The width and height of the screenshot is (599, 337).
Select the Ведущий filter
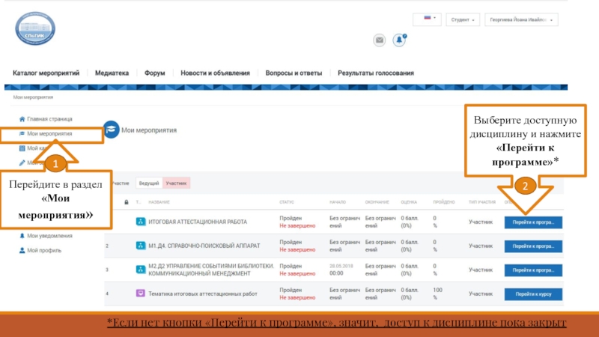tap(148, 183)
